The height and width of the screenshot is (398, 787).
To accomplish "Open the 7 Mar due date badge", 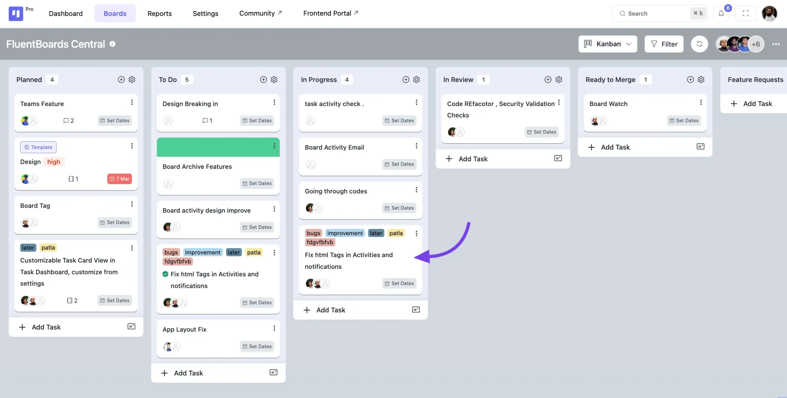I will [120, 179].
